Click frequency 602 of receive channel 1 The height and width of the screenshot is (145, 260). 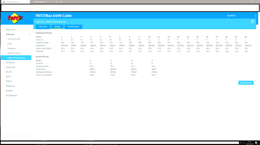click(x=63, y=43)
